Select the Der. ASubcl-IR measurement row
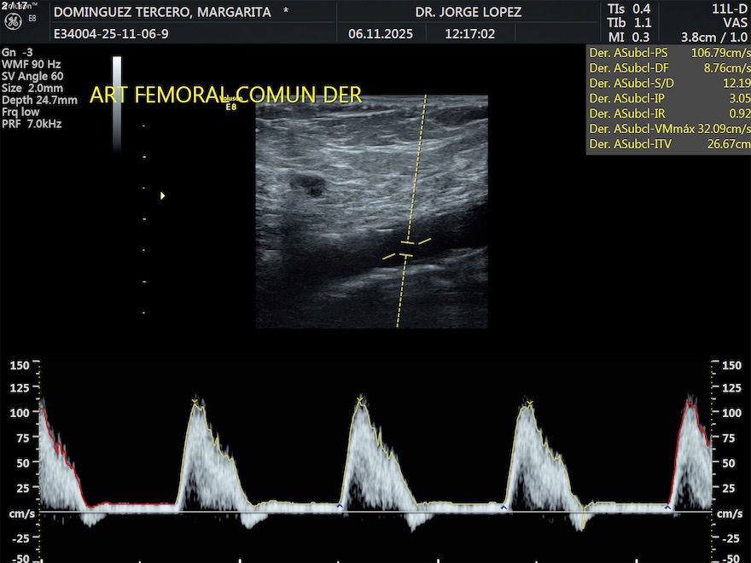Viewport: 751px width, 563px height. (x=668, y=113)
